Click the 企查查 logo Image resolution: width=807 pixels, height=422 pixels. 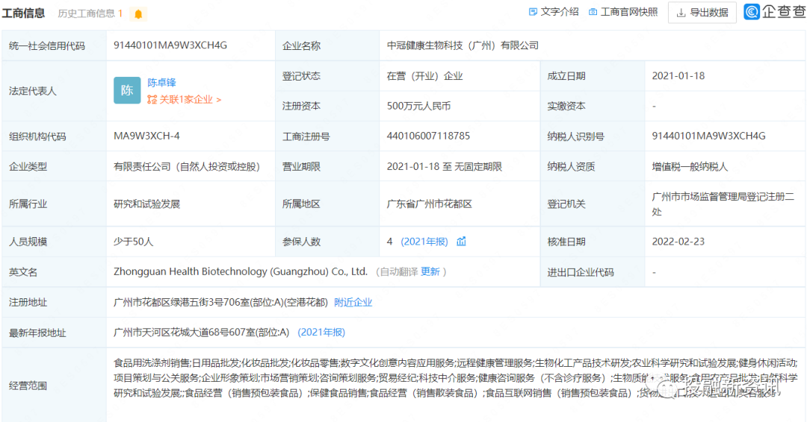point(775,11)
